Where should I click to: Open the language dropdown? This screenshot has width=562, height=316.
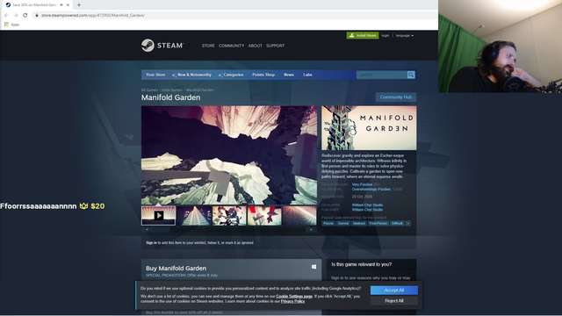[404, 35]
